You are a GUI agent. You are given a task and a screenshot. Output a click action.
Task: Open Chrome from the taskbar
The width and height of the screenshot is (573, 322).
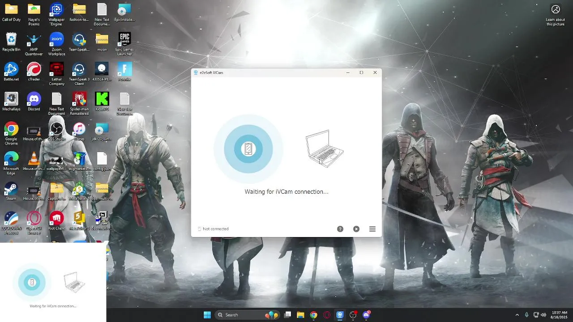(x=313, y=315)
